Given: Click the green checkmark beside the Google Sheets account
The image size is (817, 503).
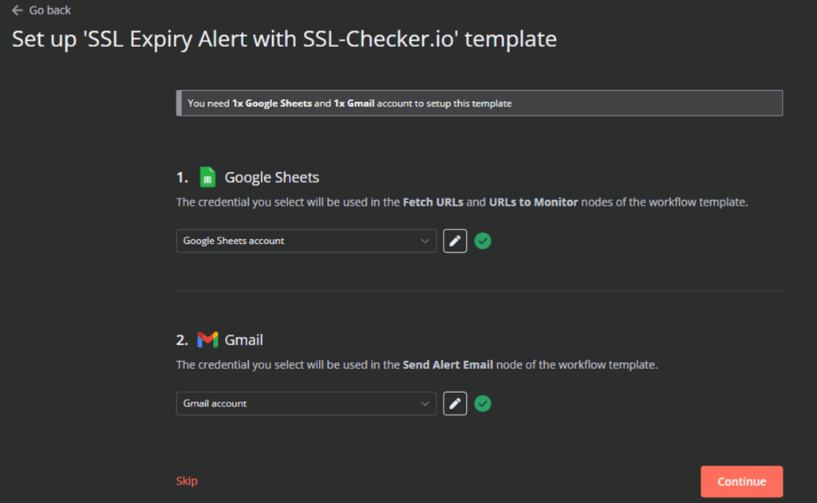Looking at the screenshot, I should point(483,241).
